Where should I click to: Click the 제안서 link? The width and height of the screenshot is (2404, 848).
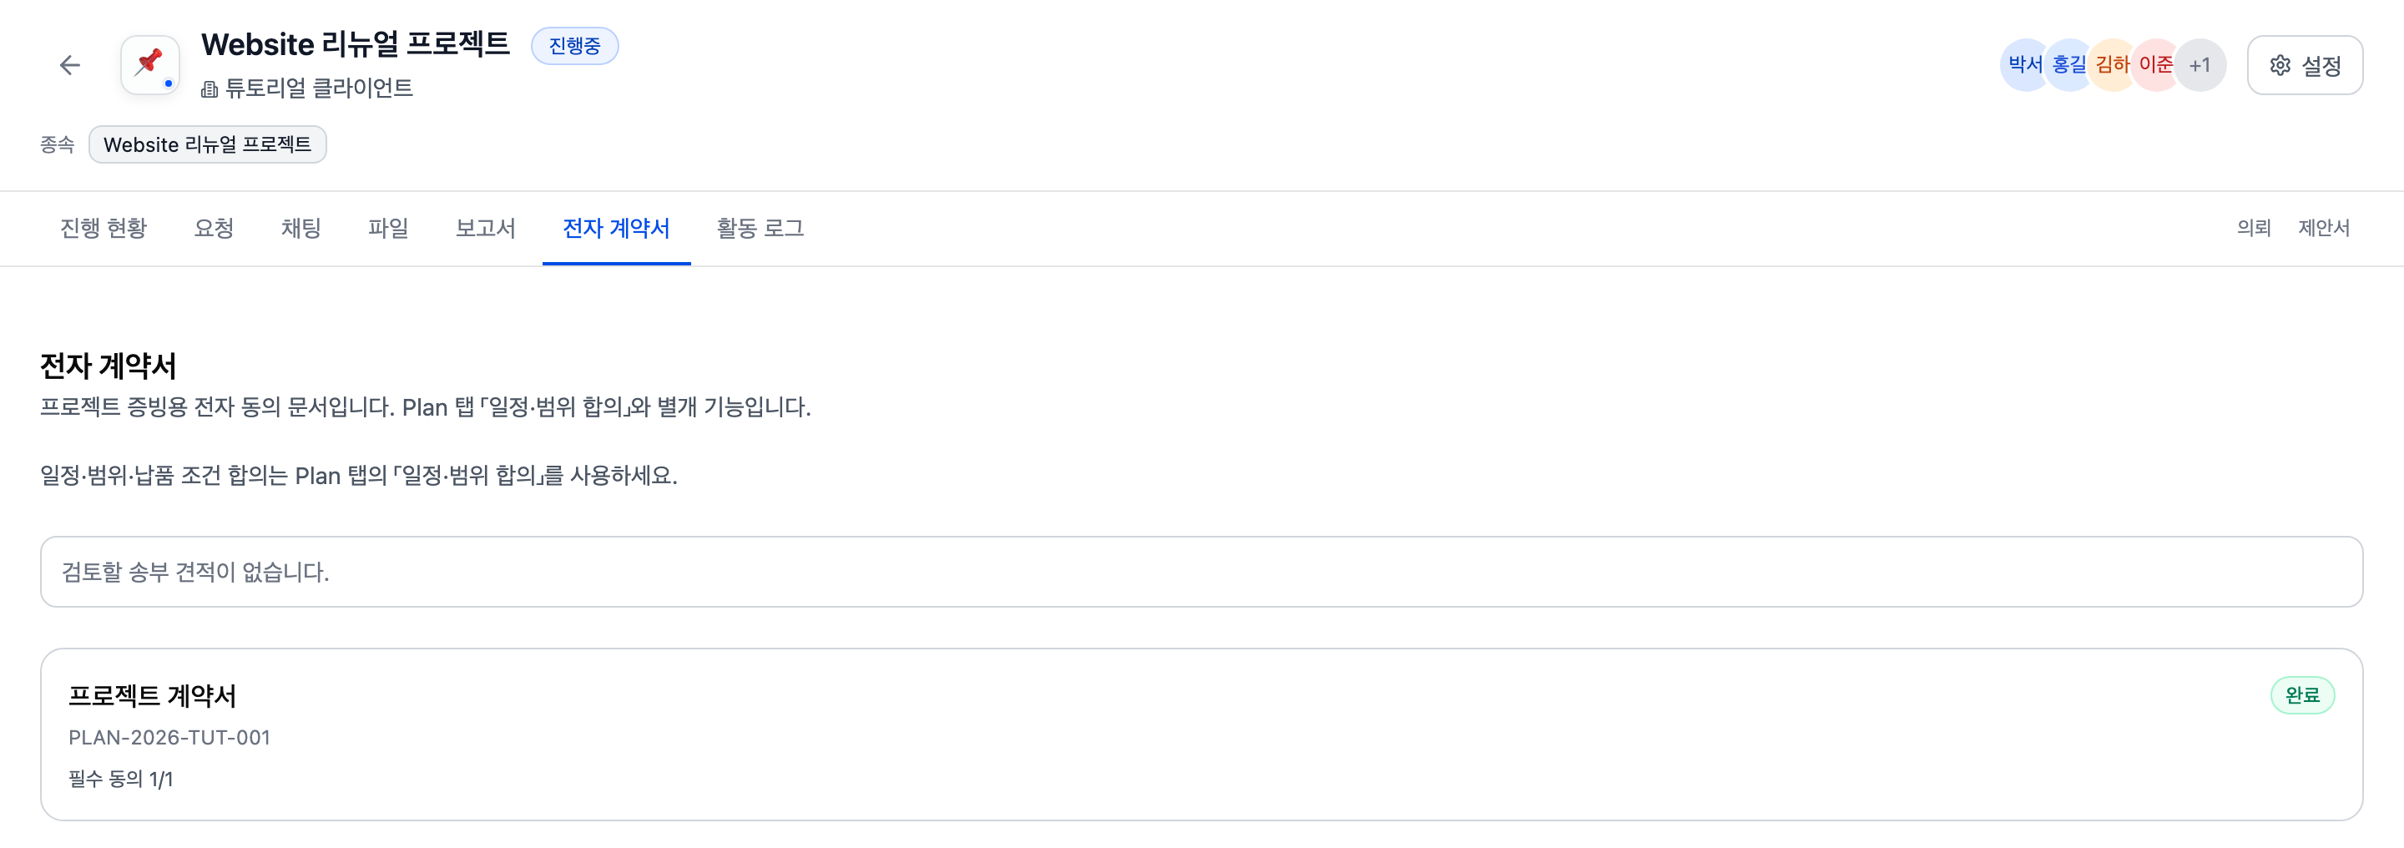pyautogui.click(x=2324, y=228)
